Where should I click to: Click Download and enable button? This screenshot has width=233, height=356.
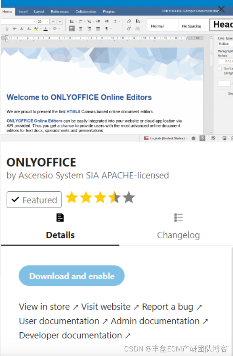coord(71,276)
